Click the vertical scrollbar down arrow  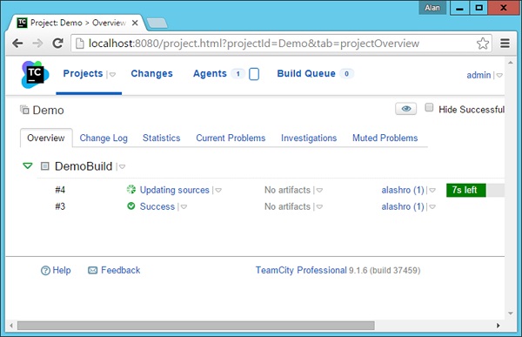[x=511, y=313]
